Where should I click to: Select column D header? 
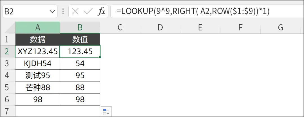tap(160, 27)
